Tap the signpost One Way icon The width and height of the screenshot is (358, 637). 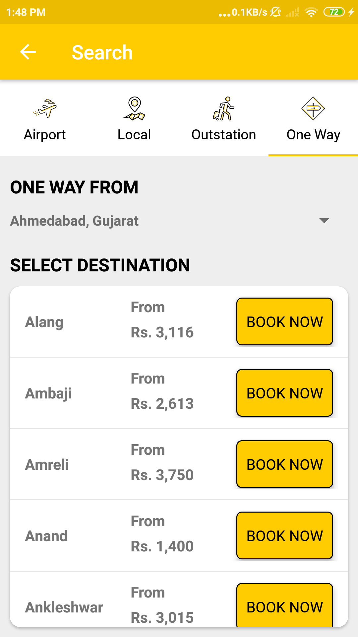coord(313,108)
